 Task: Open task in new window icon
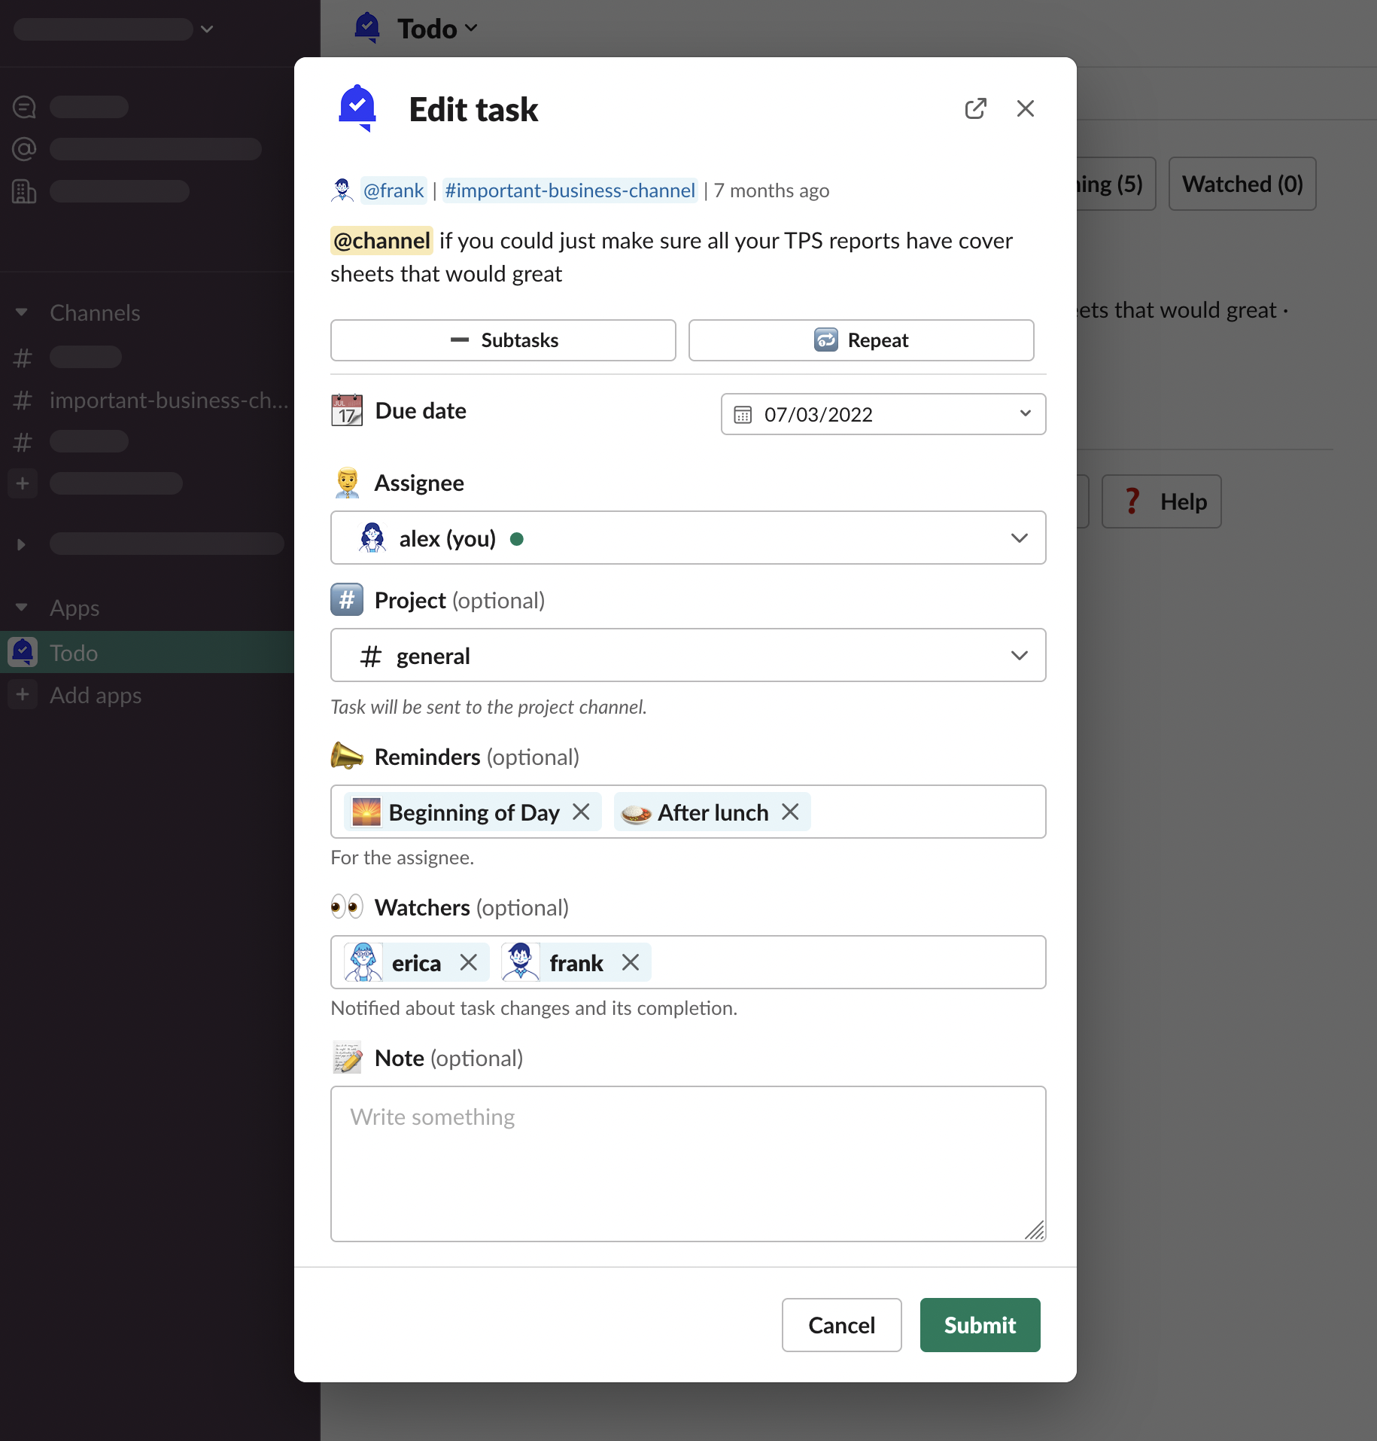click(975, 109)
